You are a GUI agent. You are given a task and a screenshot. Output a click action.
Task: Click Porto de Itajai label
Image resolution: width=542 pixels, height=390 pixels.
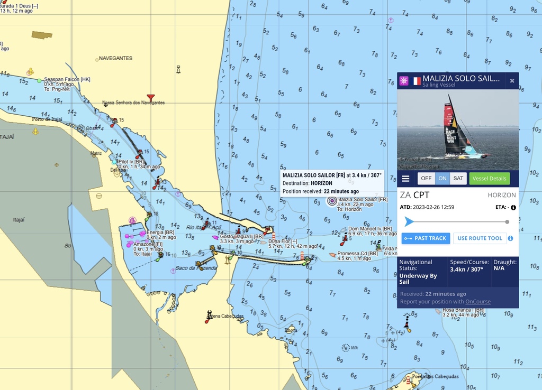47,119
